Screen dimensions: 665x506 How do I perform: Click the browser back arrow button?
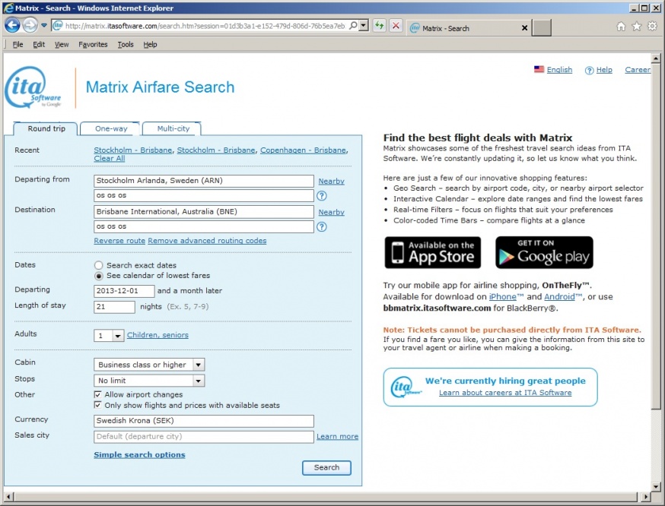click(12, 25)
